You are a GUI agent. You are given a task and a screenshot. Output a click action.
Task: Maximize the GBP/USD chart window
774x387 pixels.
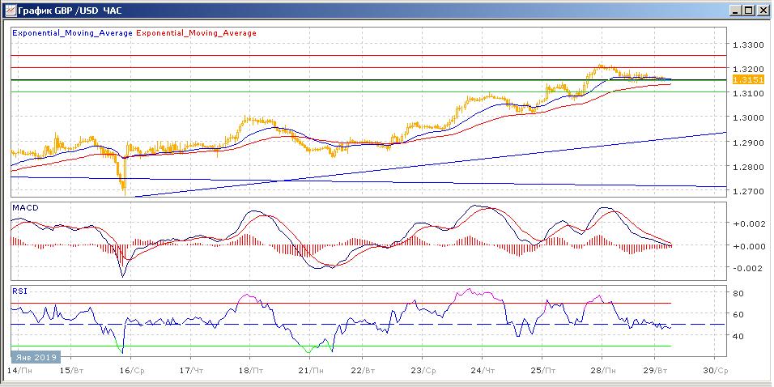(749, 11)
